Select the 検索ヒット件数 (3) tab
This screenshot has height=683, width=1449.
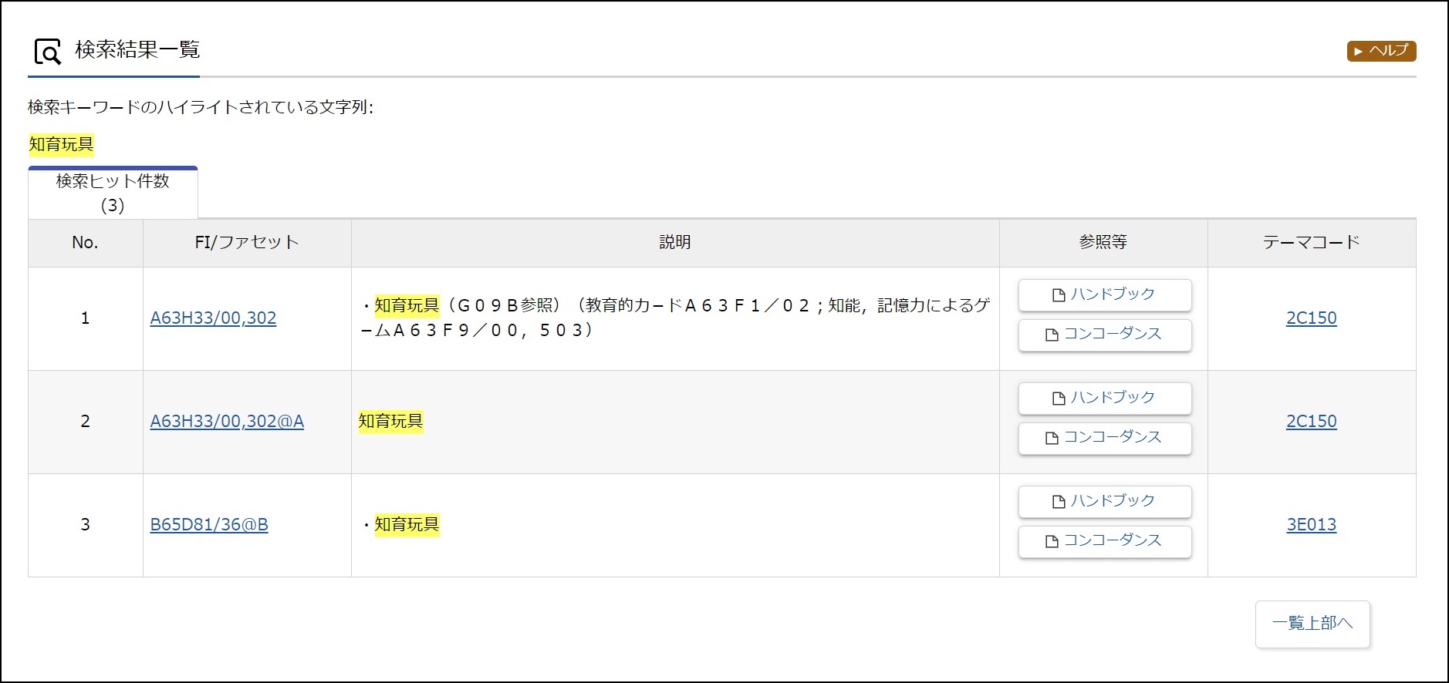[x=113, y=193]
